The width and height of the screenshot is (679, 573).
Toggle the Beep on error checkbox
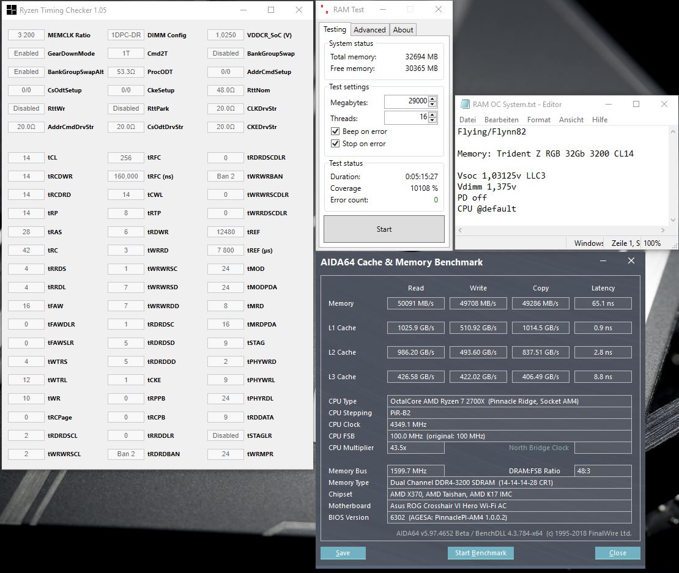click(335, 131)
